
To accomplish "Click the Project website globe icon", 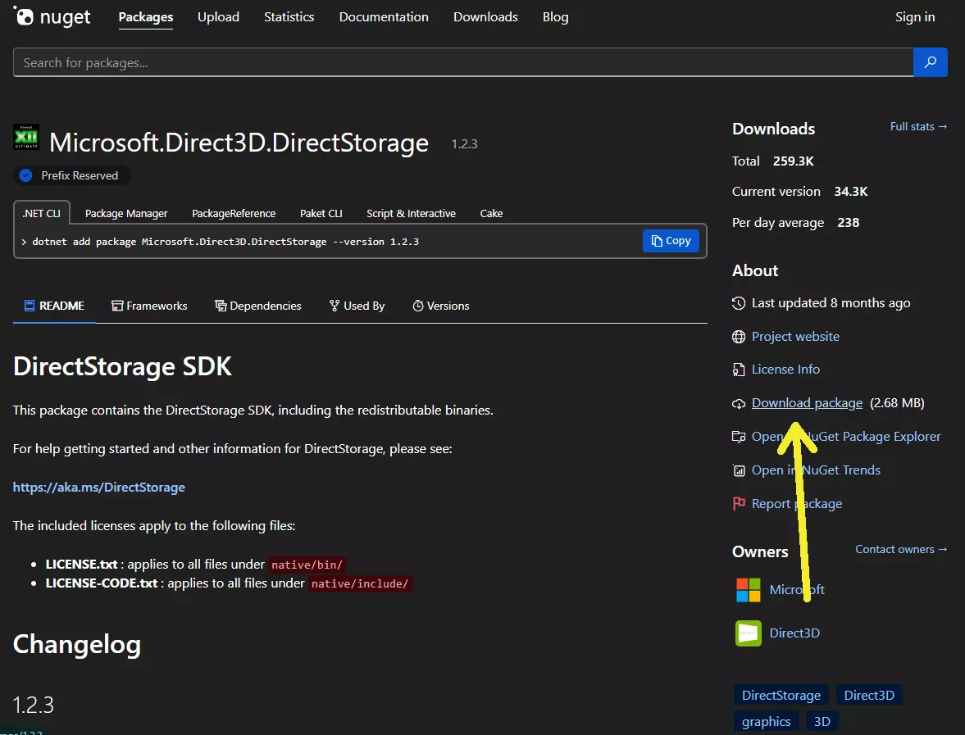I will coord(739,337).
